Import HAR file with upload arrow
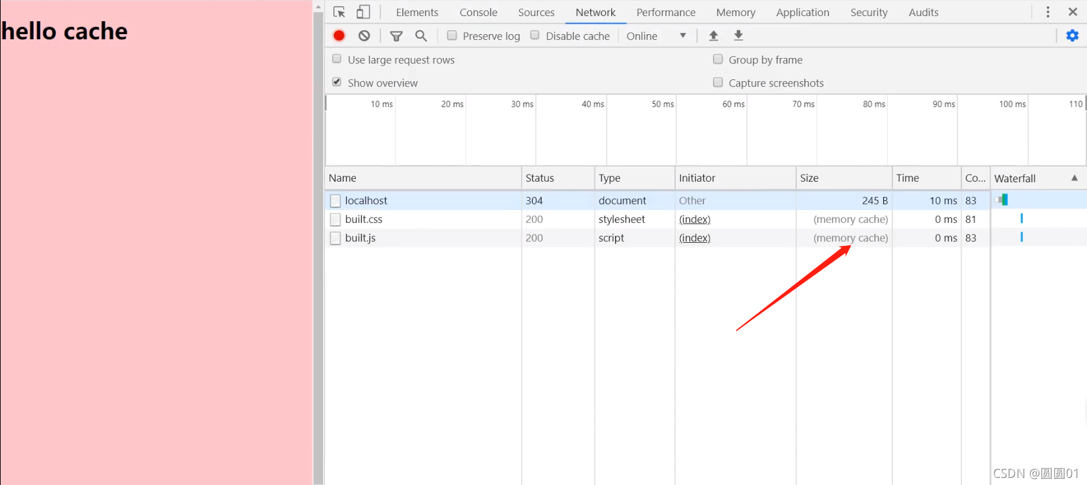Viewport: 1087px width, 485px height. pos(714,36)
